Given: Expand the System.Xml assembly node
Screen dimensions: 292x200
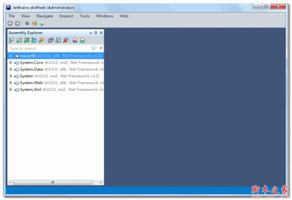Looking at the screenshot, I should 11,89.
